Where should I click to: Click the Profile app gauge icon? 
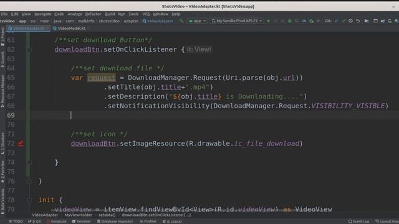(304, 21)
